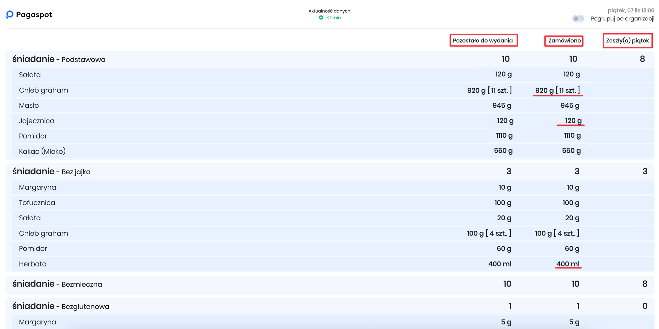Click the green data freshness checkmark icon
This screenshot has width=659, height=329.
pyautogui.click(x=321, y=17)
